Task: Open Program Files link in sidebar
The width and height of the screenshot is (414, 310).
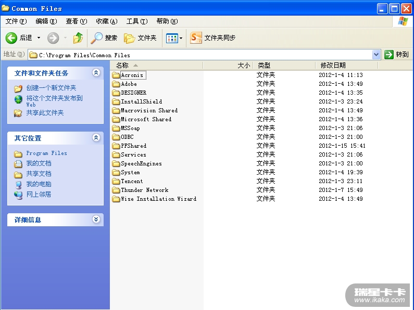Action: pyautogui.click(x=47, y=153)
